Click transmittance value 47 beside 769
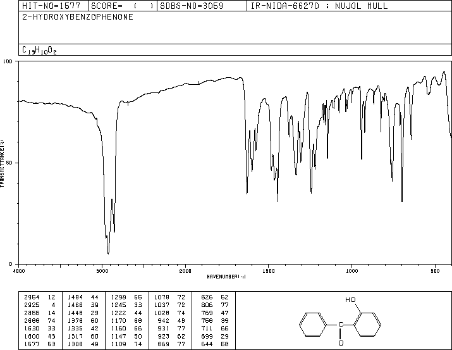Screen dimensions: 452x350 224,313
